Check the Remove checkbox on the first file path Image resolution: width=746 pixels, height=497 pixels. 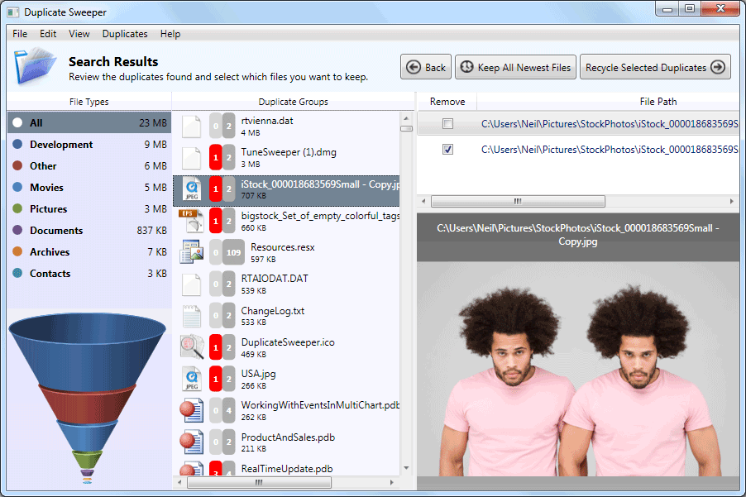pos(447,122)
